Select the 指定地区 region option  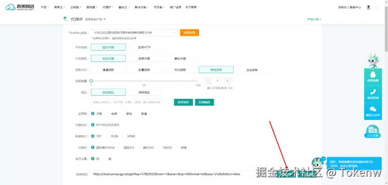tap(108, 92)
